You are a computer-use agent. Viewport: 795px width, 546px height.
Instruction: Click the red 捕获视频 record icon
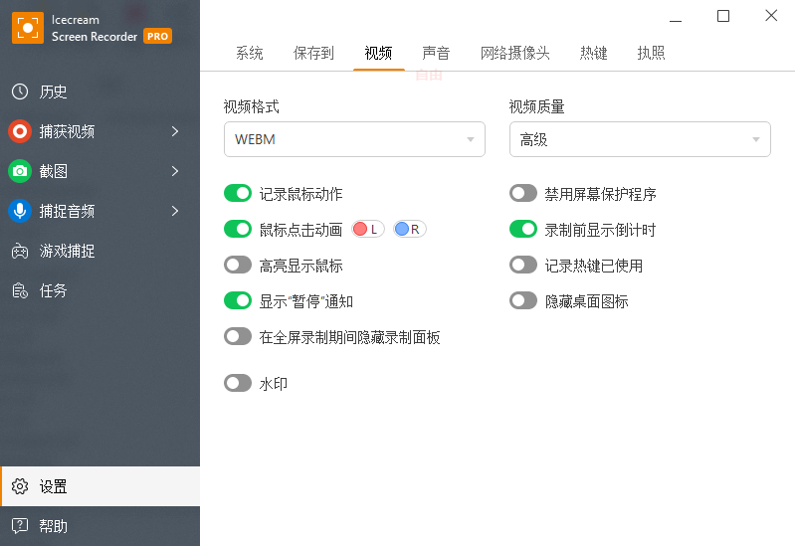(20, 132)
